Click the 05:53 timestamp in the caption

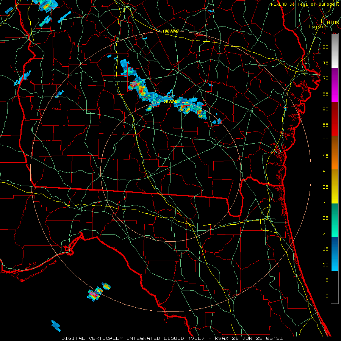click(x=274, y=338)
